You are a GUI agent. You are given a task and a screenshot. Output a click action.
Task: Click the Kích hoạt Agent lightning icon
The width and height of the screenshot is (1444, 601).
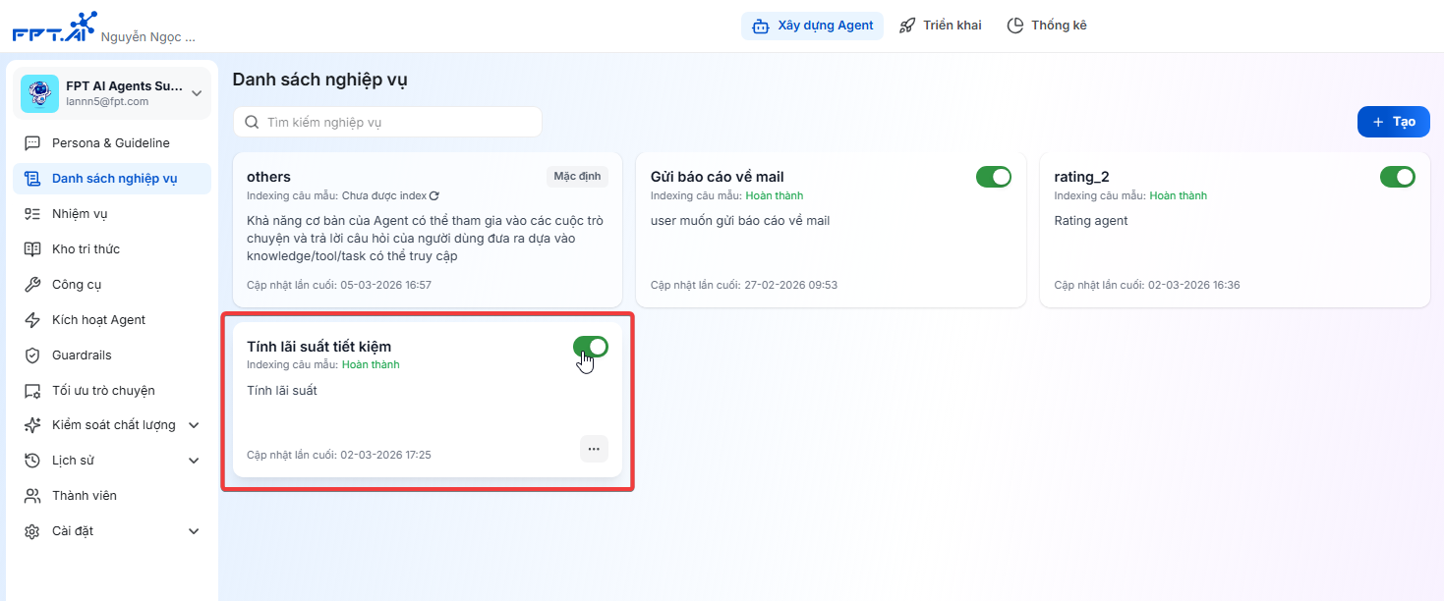(x=32, y=320)
